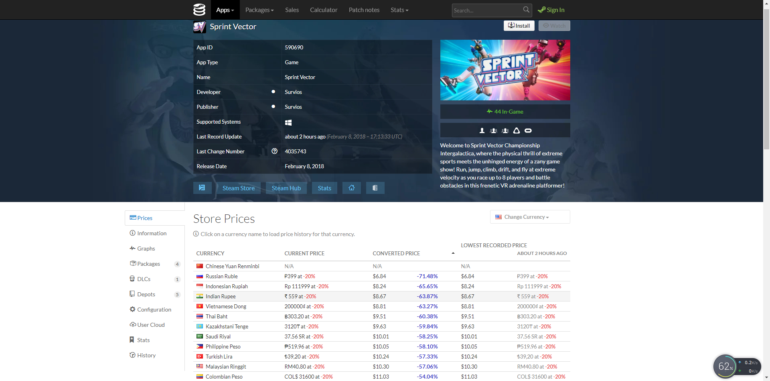Expand the Stats dropdown in the navbar
Image resolution: width=770 pixels, height=381 pixels.
[399, 10]
